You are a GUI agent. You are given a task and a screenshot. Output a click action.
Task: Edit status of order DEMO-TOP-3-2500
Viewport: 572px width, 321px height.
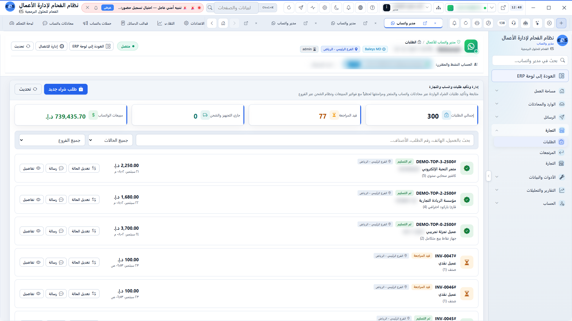point(84,168)
